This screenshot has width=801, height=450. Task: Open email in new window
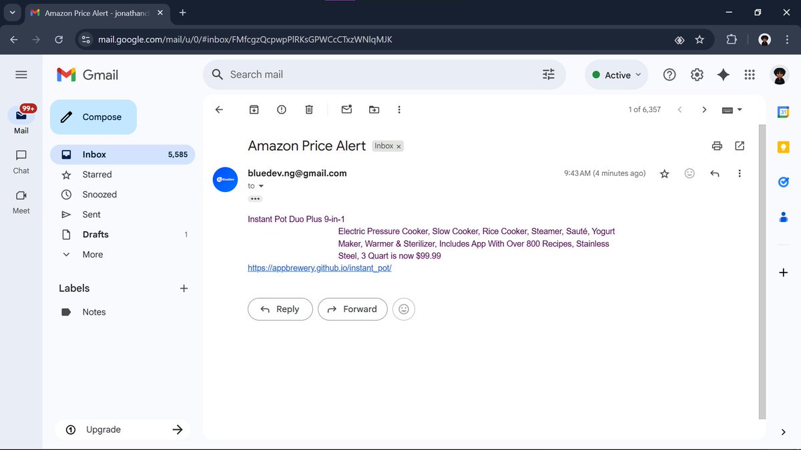point(740,145)
